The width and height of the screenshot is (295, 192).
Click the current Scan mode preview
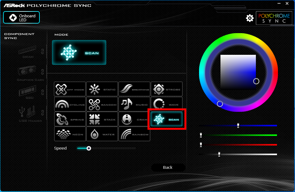(x=79, y=53)
